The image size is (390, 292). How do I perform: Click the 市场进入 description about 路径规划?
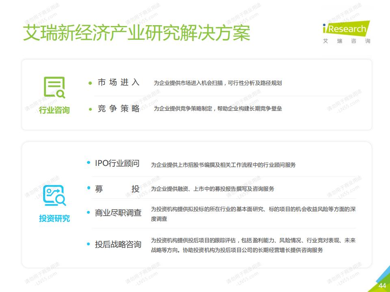pos(217,83)
